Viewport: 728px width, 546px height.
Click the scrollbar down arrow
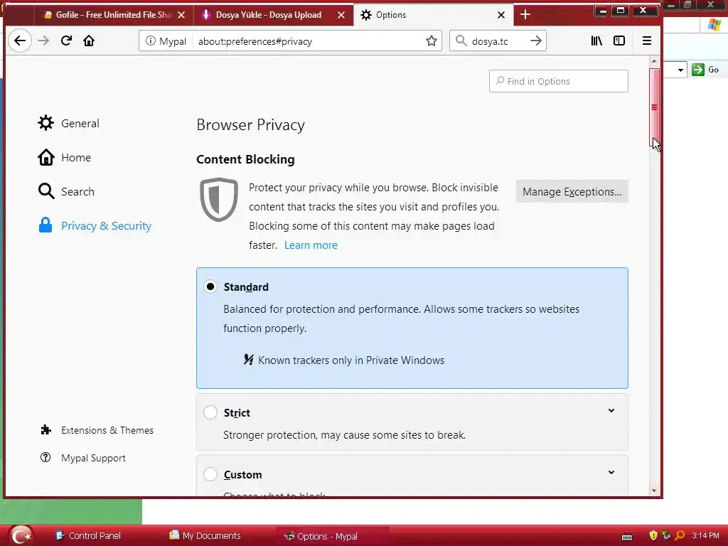[x=654, y=491]
